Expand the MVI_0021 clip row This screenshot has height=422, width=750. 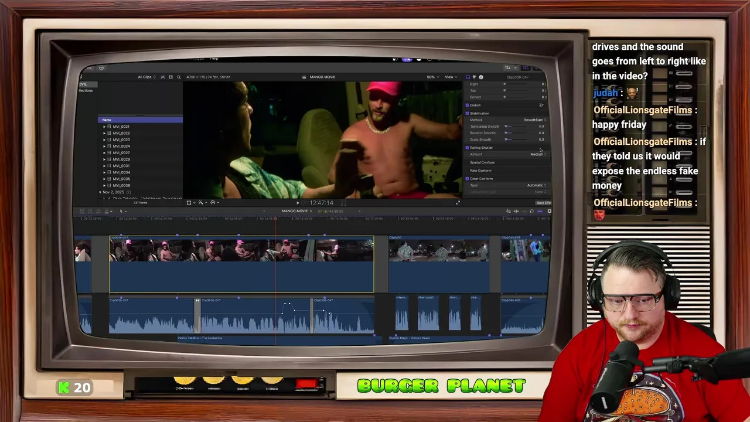104,127
